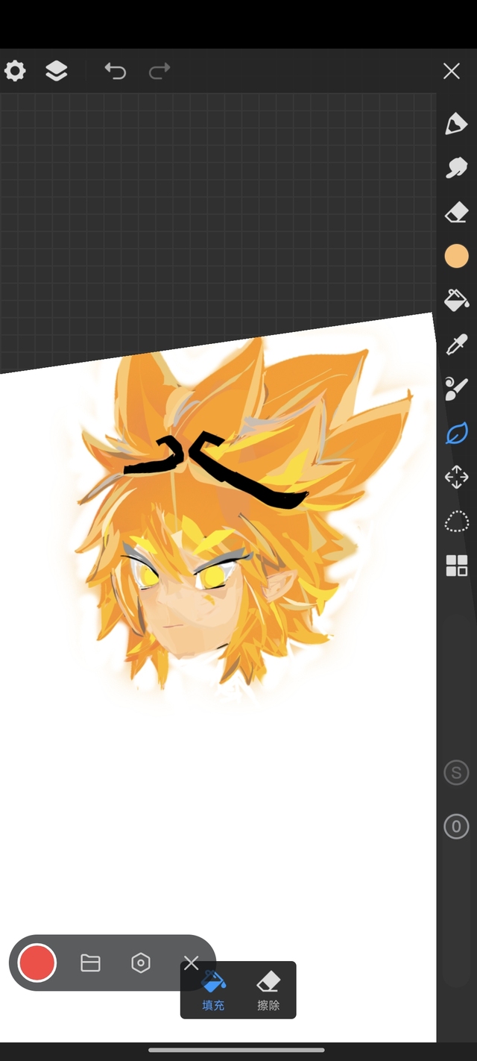Switch to 擦除 erase mode

[x=268, y=991]
